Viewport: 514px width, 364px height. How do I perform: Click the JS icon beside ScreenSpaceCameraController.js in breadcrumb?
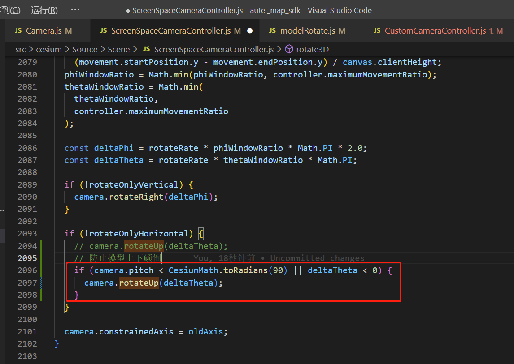point(146,49)
